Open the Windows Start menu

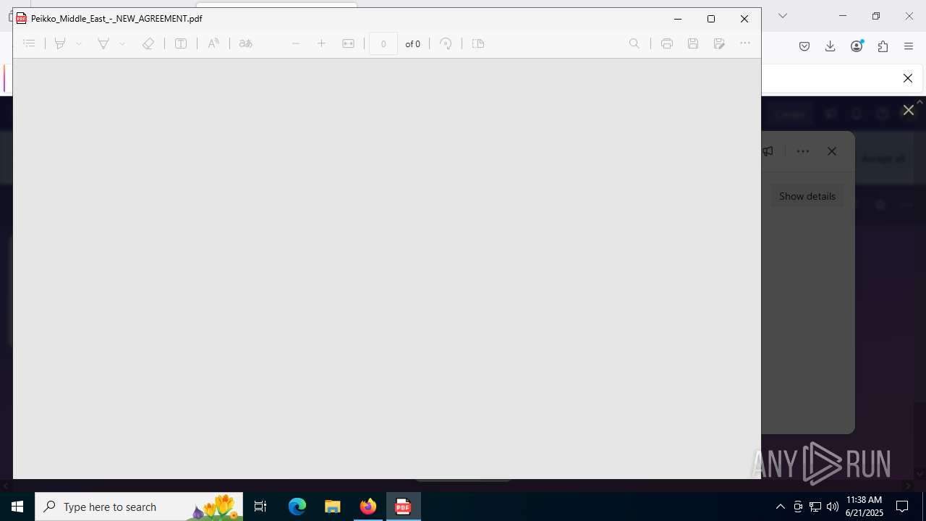(17, 507)
